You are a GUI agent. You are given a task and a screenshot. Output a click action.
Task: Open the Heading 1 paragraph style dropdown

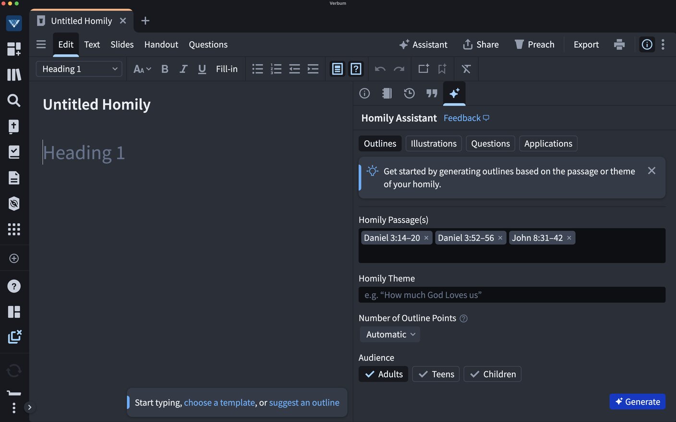(x=79, y=69)
